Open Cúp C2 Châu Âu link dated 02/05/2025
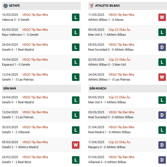 [x=119, y=60]
